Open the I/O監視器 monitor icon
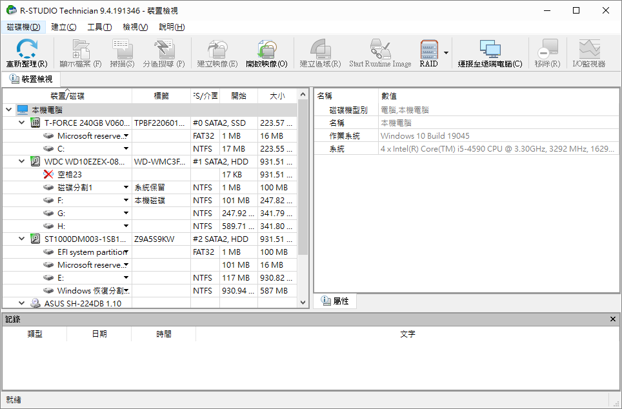 click(589, 49)
